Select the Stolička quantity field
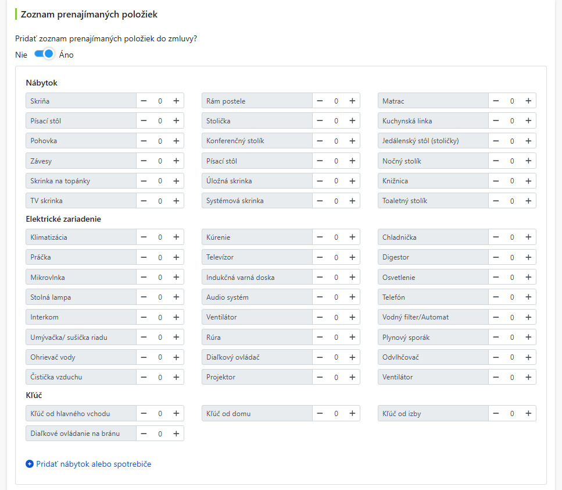Screen dimensions: 562x490 coord(336,121)
